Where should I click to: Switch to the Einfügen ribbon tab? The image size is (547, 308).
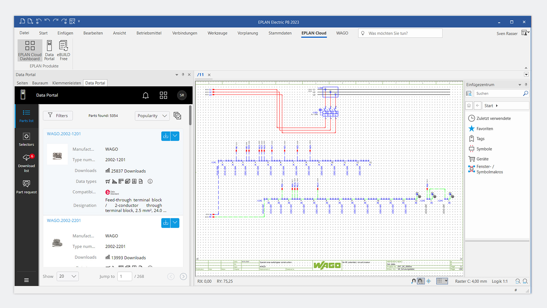coord(65,33)
